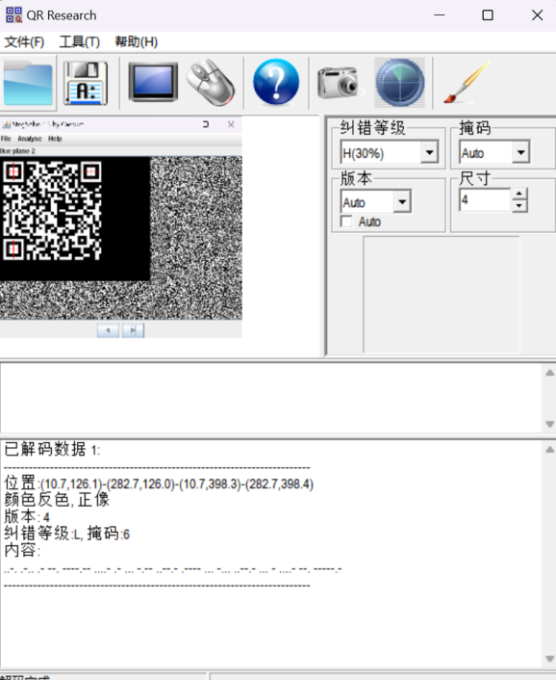The image size is (556, 680).
Task: Click the floppy disk save icon
Action: coord(86,83)
